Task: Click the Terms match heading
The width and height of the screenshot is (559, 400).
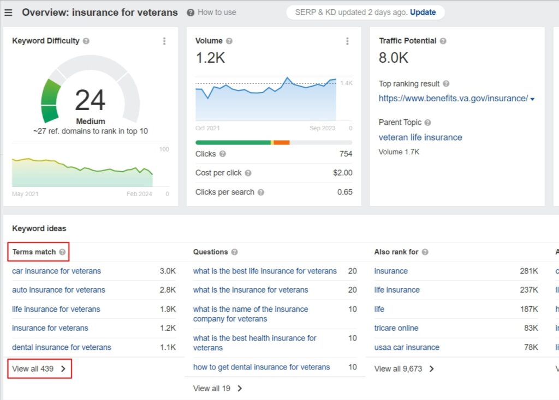Action: [x=34, y=252]
